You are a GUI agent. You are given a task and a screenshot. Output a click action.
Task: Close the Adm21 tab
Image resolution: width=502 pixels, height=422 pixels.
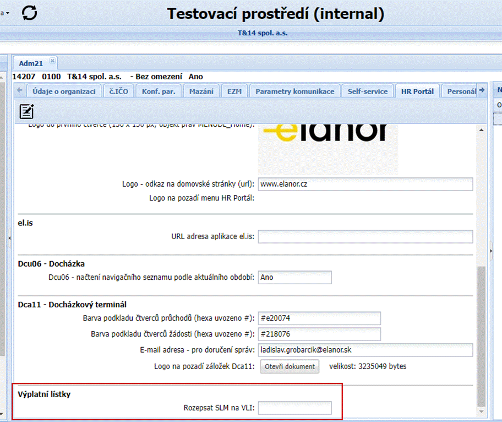click(x=52, y=61)
